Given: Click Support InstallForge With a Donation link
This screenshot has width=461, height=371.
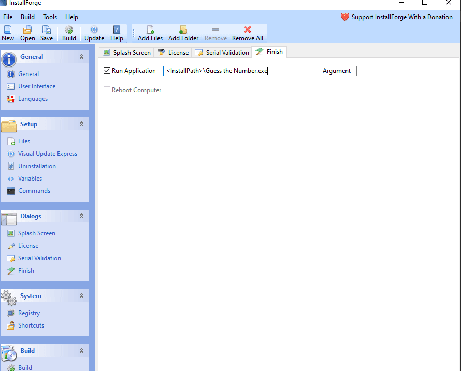Looking at the screenshot, I should pyautogui.click(x=402, y=17).
